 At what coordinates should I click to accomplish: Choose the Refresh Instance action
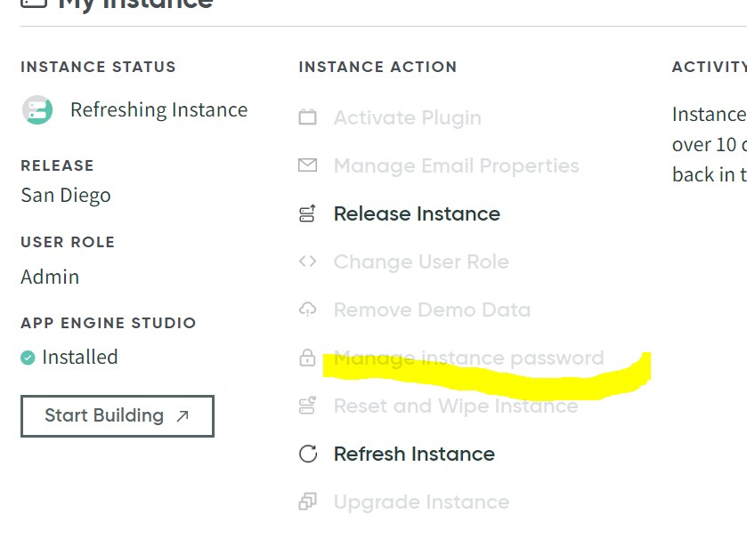(x=413, y=453)
